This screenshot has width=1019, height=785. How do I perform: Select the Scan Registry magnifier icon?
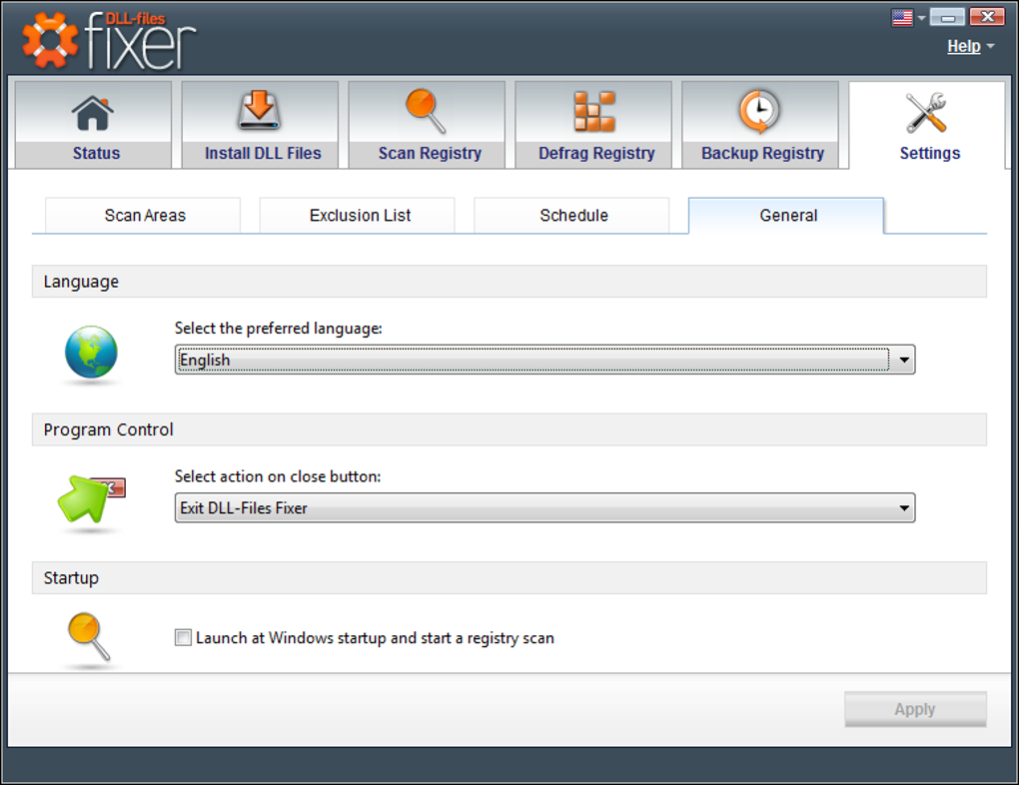[x=426, y=111]
